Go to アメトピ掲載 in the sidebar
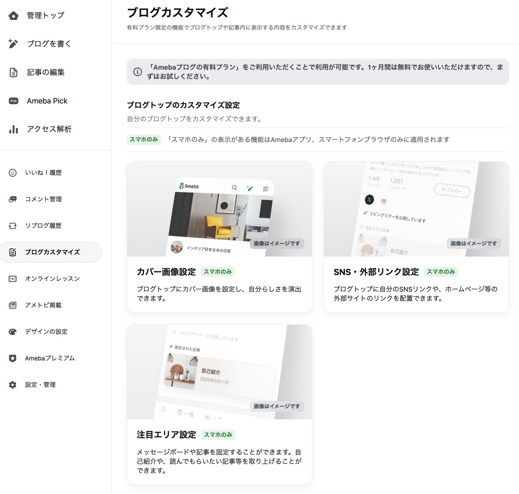The width and height of the screenshot is (519, 494). (x=43, y=305)
